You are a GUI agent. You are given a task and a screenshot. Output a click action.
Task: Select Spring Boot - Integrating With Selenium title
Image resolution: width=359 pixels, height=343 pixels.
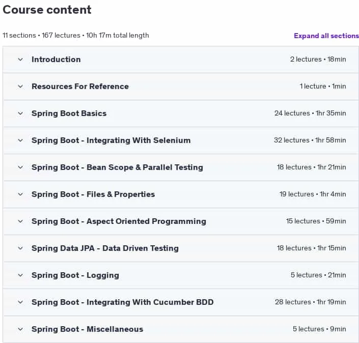coord(111,140)
